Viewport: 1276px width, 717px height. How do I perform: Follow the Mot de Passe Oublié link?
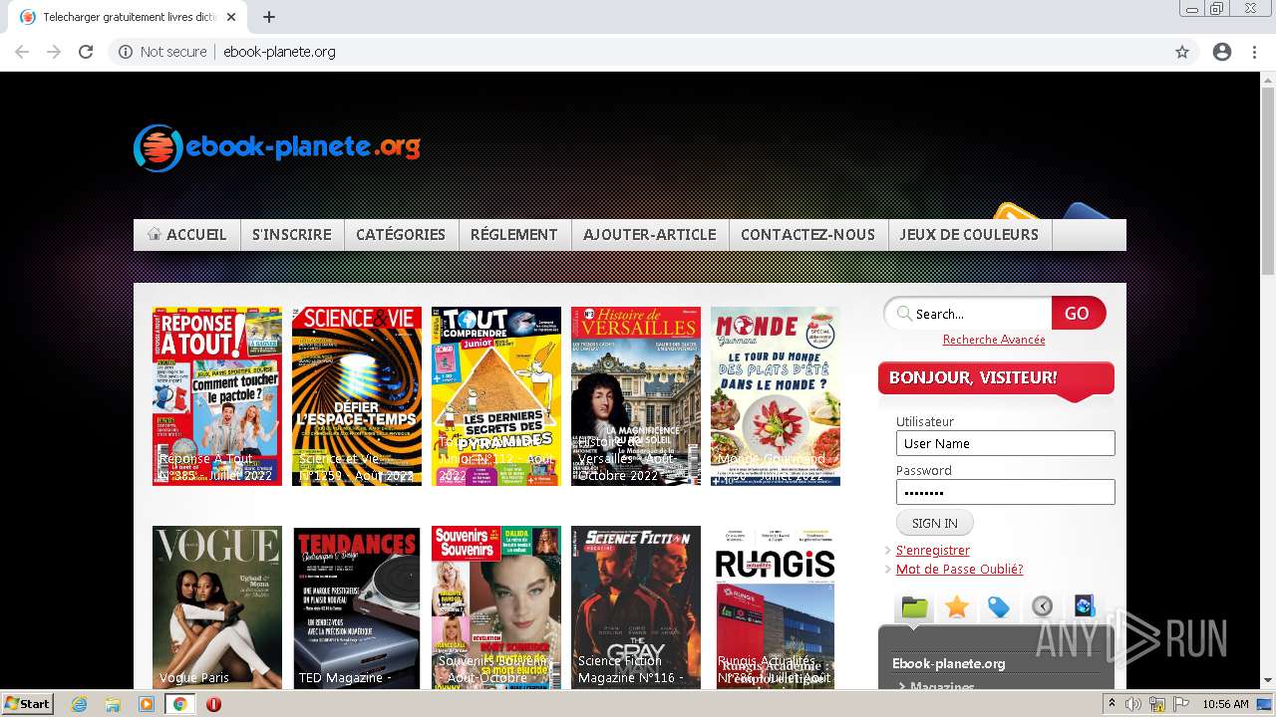[959, 569]
